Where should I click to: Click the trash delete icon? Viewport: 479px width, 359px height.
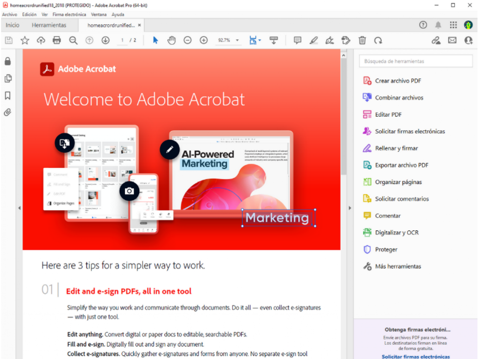pyautogui.click(x=362, y=40)
